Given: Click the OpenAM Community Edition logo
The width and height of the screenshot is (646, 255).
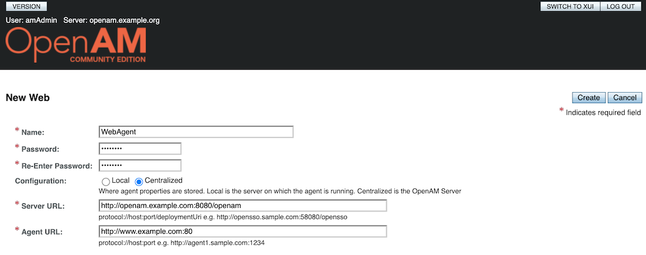Looking at the screenshot, I should [76, 45].
